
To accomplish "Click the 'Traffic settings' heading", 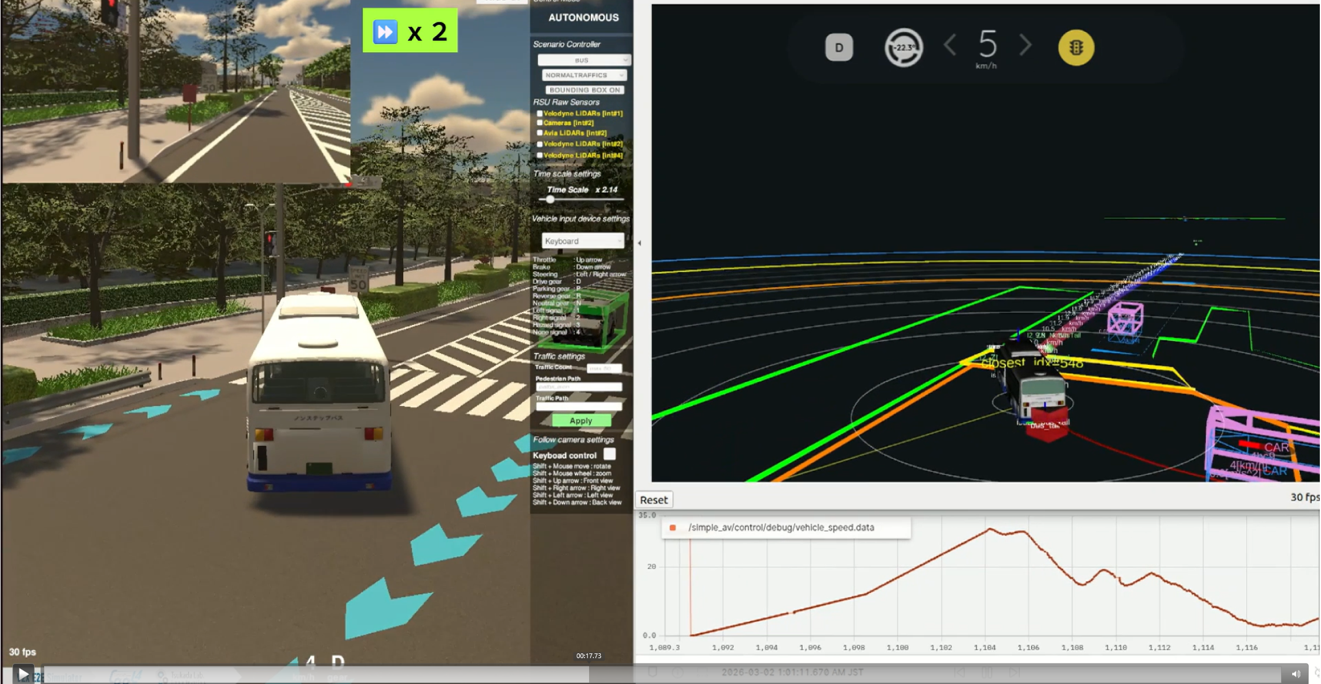I will [x=559, y=356].
